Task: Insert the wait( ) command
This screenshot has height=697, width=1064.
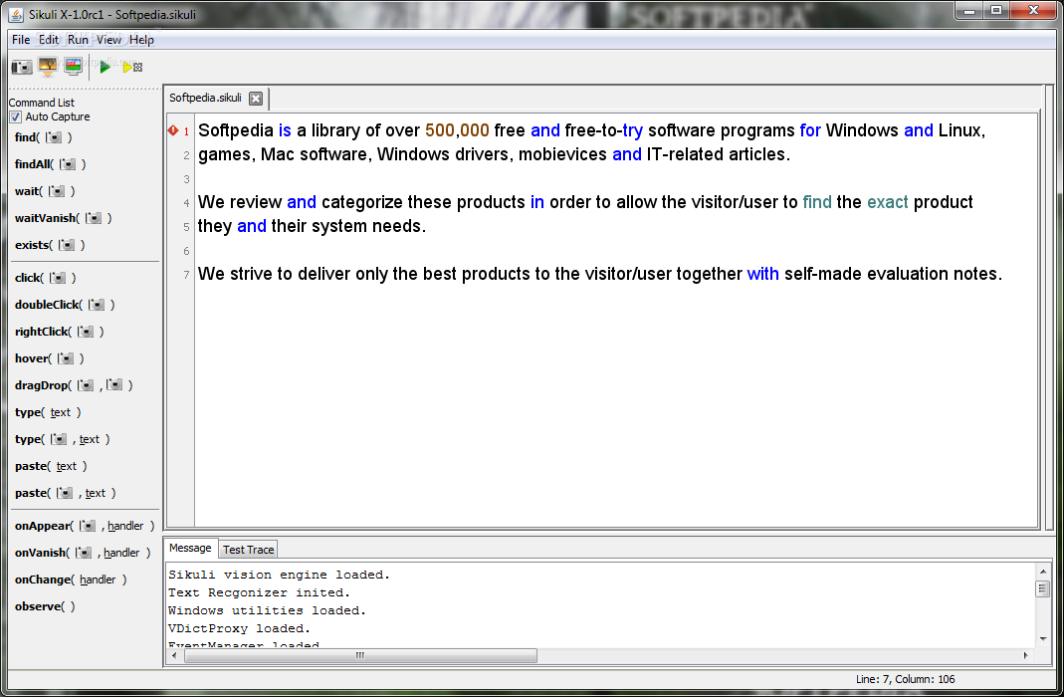Action: pyautogui.click(x=45, y=191)
